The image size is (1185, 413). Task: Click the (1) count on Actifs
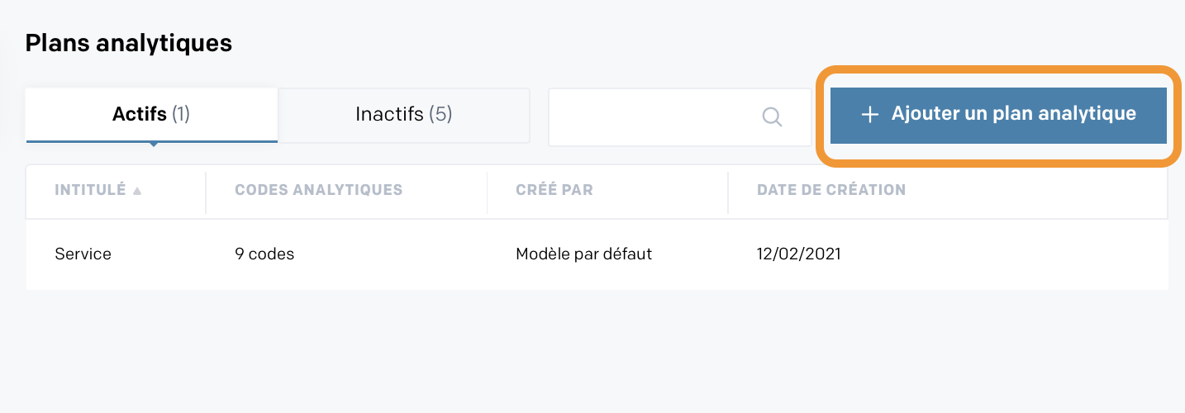coord(181,114)
